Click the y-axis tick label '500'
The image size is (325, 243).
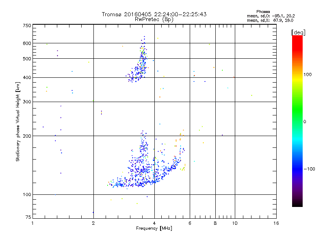tap(27, 59)
